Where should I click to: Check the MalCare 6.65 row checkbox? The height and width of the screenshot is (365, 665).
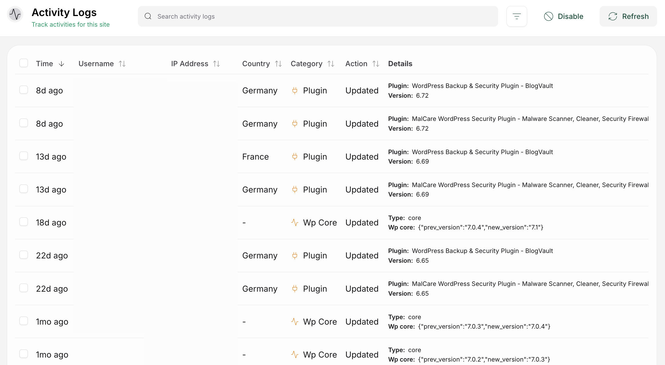click(x=24, y=288)
